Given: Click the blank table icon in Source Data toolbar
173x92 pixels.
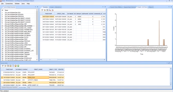Looking at the screenshot, I should (x=13, y=66).
